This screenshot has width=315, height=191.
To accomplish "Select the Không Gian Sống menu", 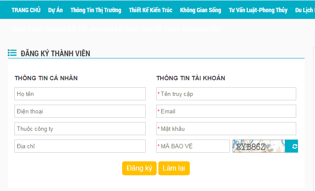I will click(x=200, y=10).
